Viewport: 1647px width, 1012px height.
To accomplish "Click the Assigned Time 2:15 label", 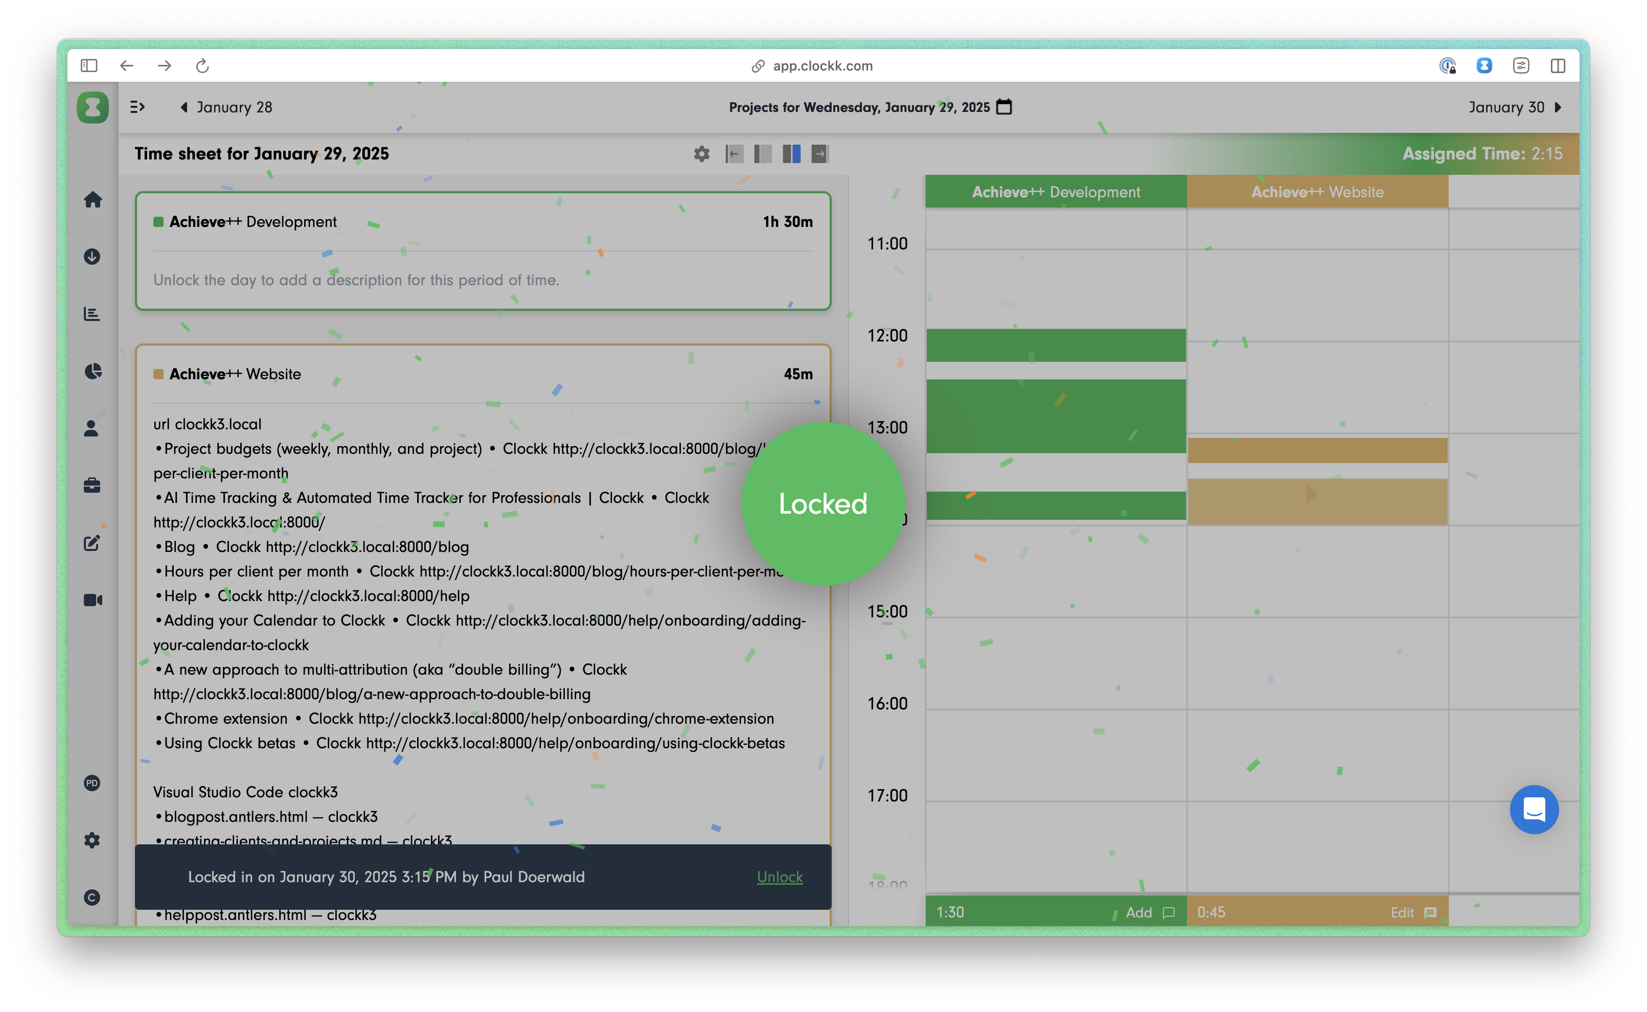I will coord(1482,154).
